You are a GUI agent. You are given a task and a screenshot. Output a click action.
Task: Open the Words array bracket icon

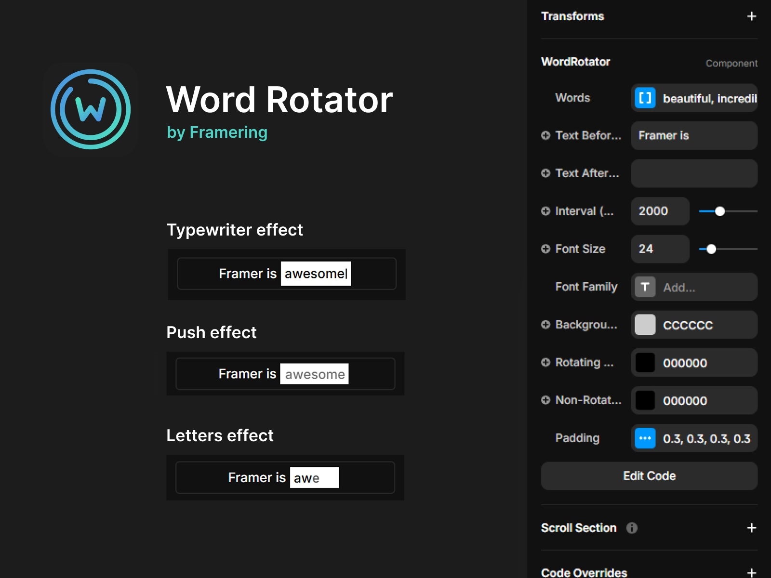coord(645,98)
